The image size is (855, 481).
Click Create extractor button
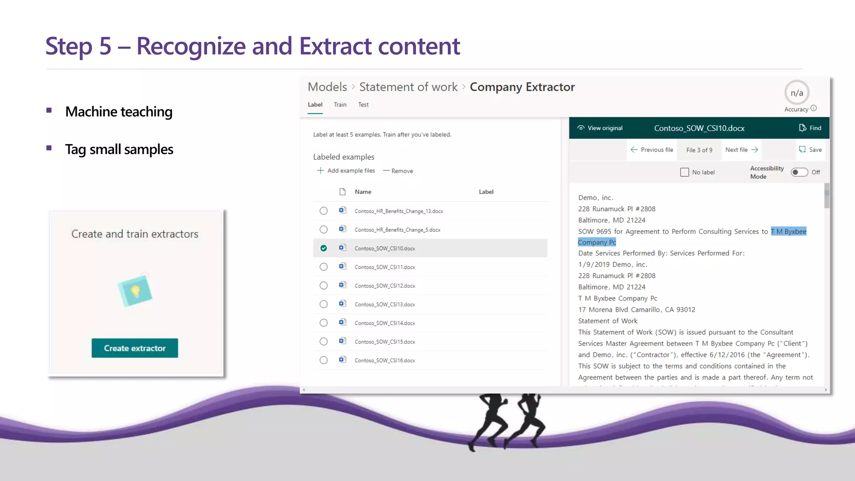click(135, 348)
